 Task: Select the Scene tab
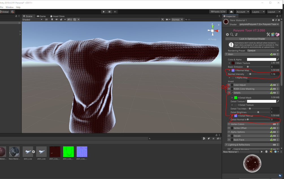(x=28, y=16)
